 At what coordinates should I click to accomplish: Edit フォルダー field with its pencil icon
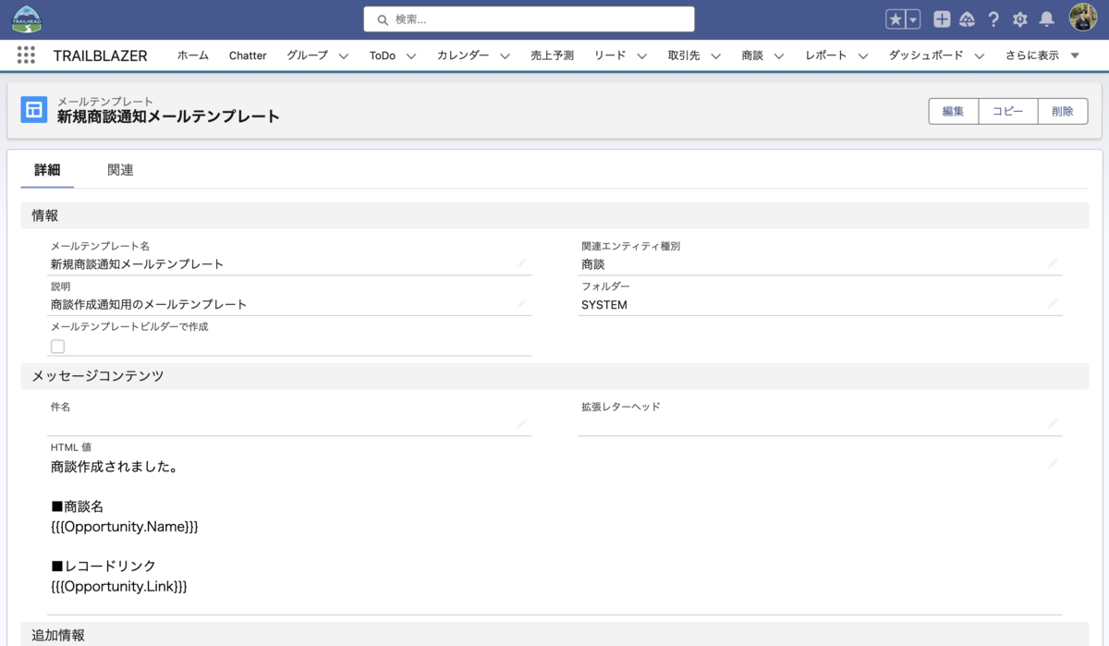click(x=1053, y=304)
